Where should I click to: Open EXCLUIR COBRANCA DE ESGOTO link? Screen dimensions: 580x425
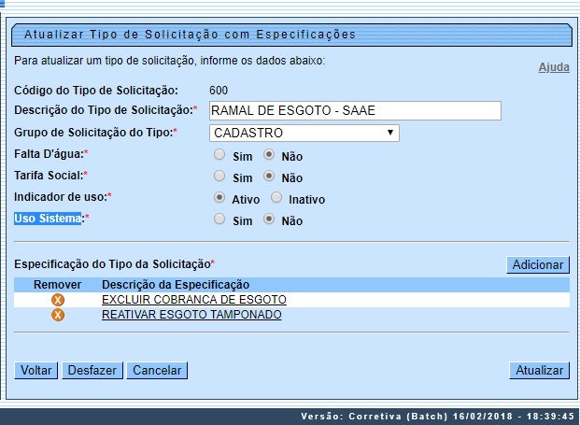193,300
